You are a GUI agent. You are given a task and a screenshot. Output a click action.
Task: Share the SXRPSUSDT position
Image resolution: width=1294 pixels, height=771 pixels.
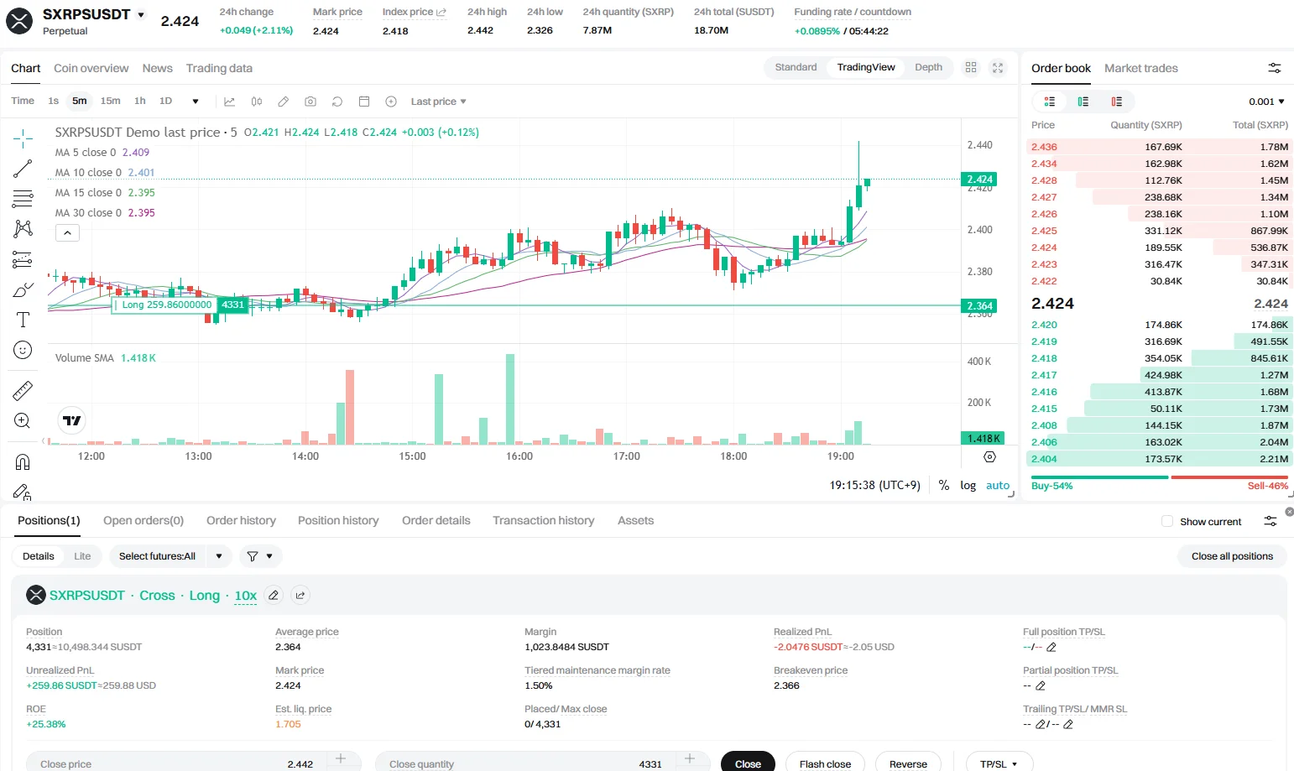pos(300,596)
